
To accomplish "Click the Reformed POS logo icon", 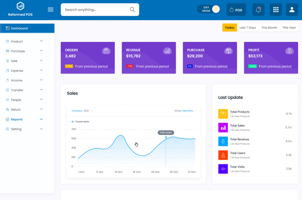I will pos(20,6).
